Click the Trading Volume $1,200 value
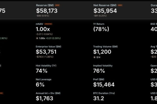The image size is (157, 104). (102, 52)
